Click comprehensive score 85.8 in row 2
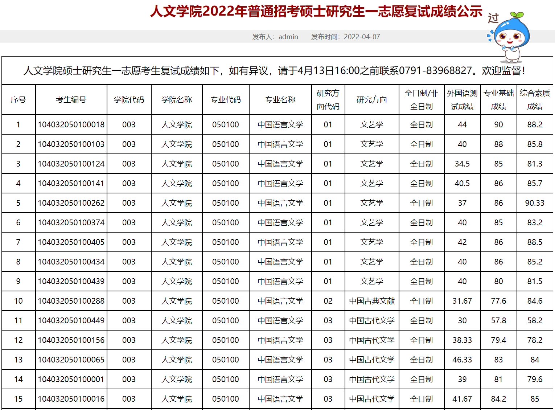The width and height of the screenshot is (555, 410). (x=535, y=144)
